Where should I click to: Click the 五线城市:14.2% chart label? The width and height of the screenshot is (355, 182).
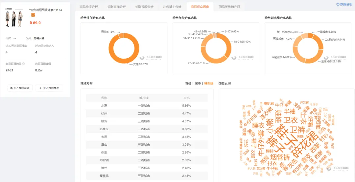click(282, 38)
